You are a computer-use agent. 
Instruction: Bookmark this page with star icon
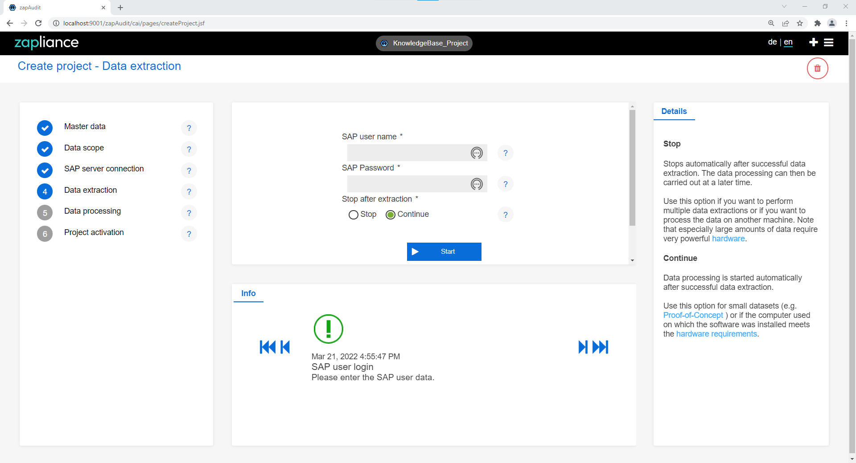(800, 23)
